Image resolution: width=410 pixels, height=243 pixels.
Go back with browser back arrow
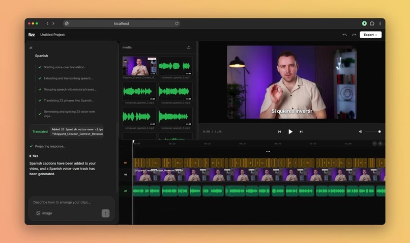point(47,23)
